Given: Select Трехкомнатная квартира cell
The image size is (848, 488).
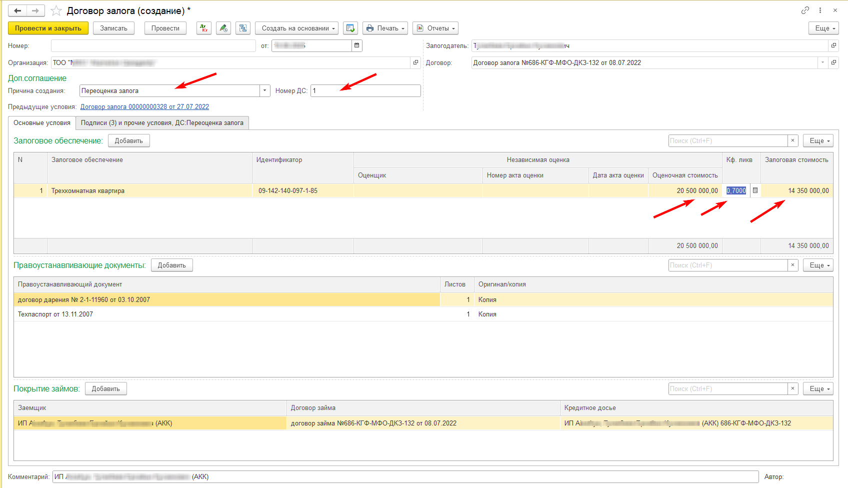Looking at the screenshot, I should click(x=149, y=190).
